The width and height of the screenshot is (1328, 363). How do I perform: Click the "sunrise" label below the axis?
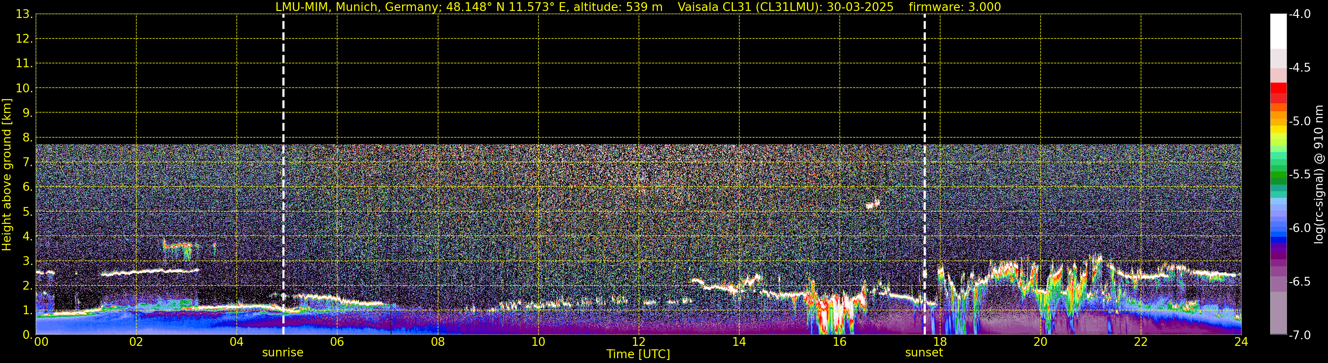tap(282, 353)
